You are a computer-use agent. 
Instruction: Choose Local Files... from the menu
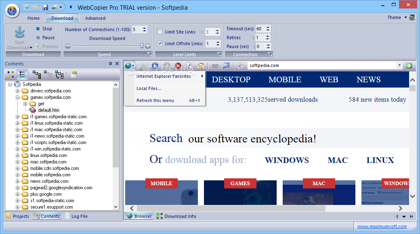click(x=165, y=88)
